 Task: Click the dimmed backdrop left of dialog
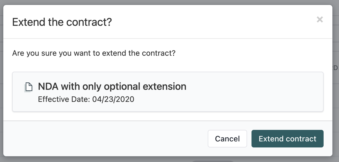1,82
